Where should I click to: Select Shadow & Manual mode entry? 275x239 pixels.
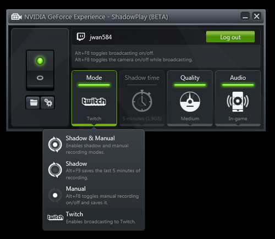(x=94, y=144)
